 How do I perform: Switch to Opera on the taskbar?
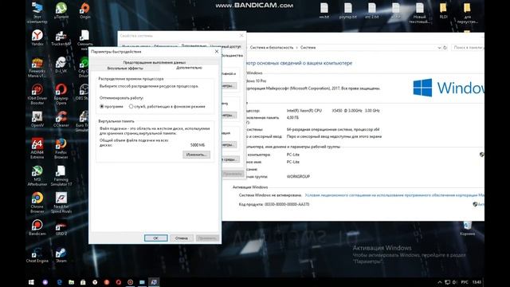pos(119,282)
